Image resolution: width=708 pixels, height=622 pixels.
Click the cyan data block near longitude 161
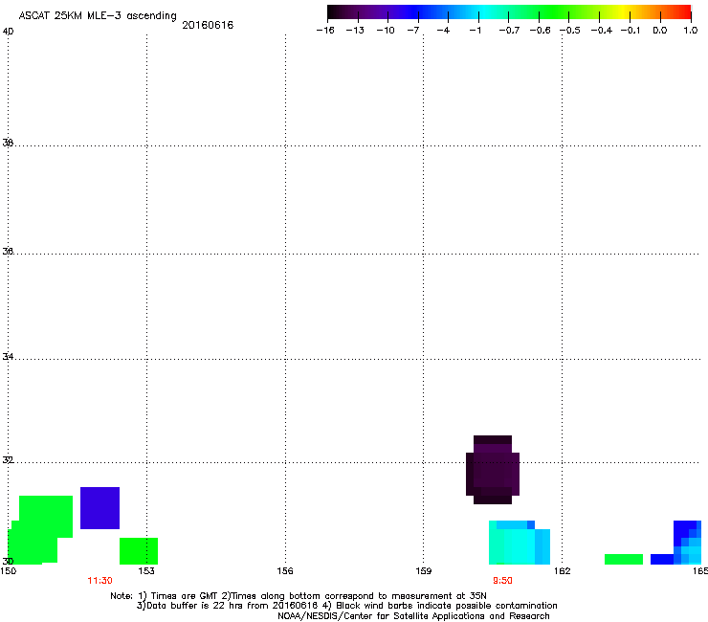coord(520,543)
